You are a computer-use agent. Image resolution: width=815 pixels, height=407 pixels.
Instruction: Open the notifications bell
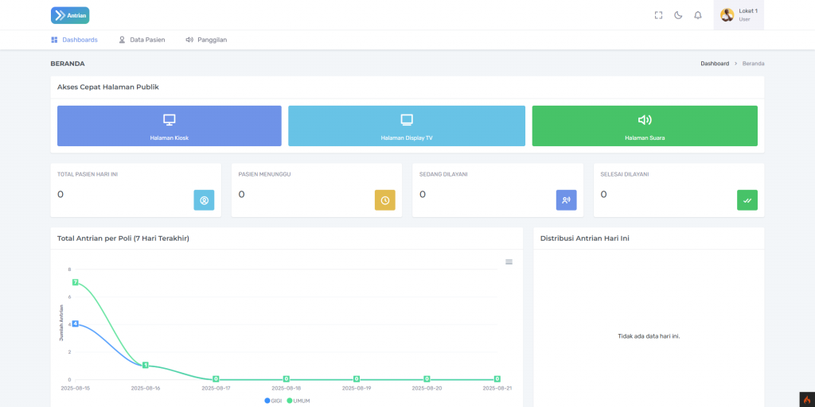pyautogui.click(x=698, y=15)
